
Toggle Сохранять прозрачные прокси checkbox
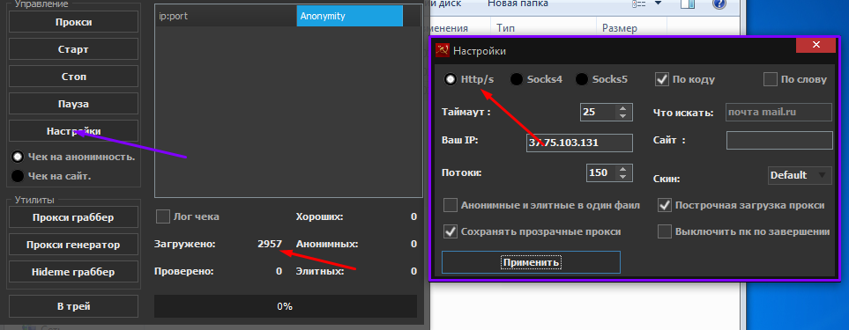click(x=451, y=231)
